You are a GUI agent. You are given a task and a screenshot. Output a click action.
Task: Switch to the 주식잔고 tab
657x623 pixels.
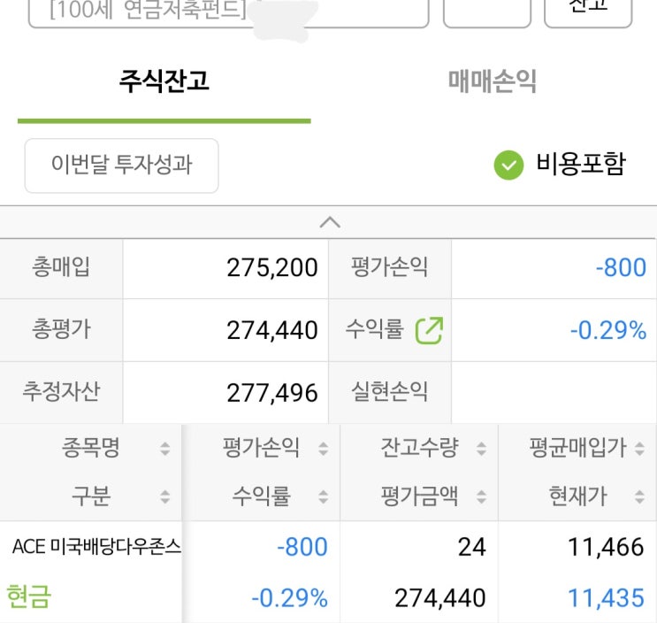click(164, 82)
